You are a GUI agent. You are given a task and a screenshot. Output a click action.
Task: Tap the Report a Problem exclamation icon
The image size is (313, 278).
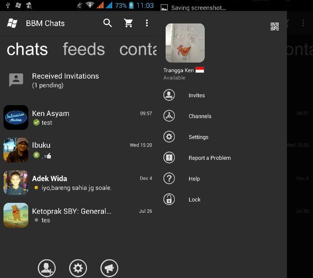pyautogui.click(x=169, y=158)
